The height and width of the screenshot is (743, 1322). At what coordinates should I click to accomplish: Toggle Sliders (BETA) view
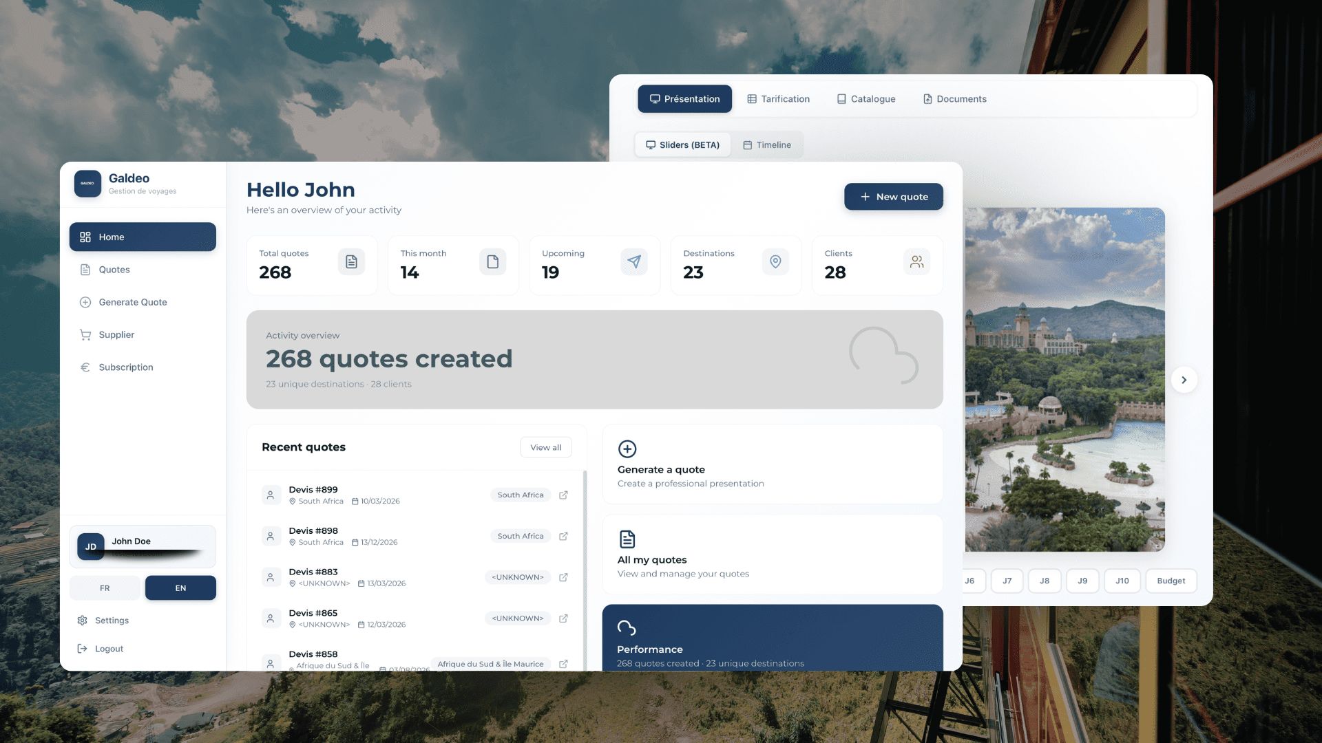[x=682, y=145]
